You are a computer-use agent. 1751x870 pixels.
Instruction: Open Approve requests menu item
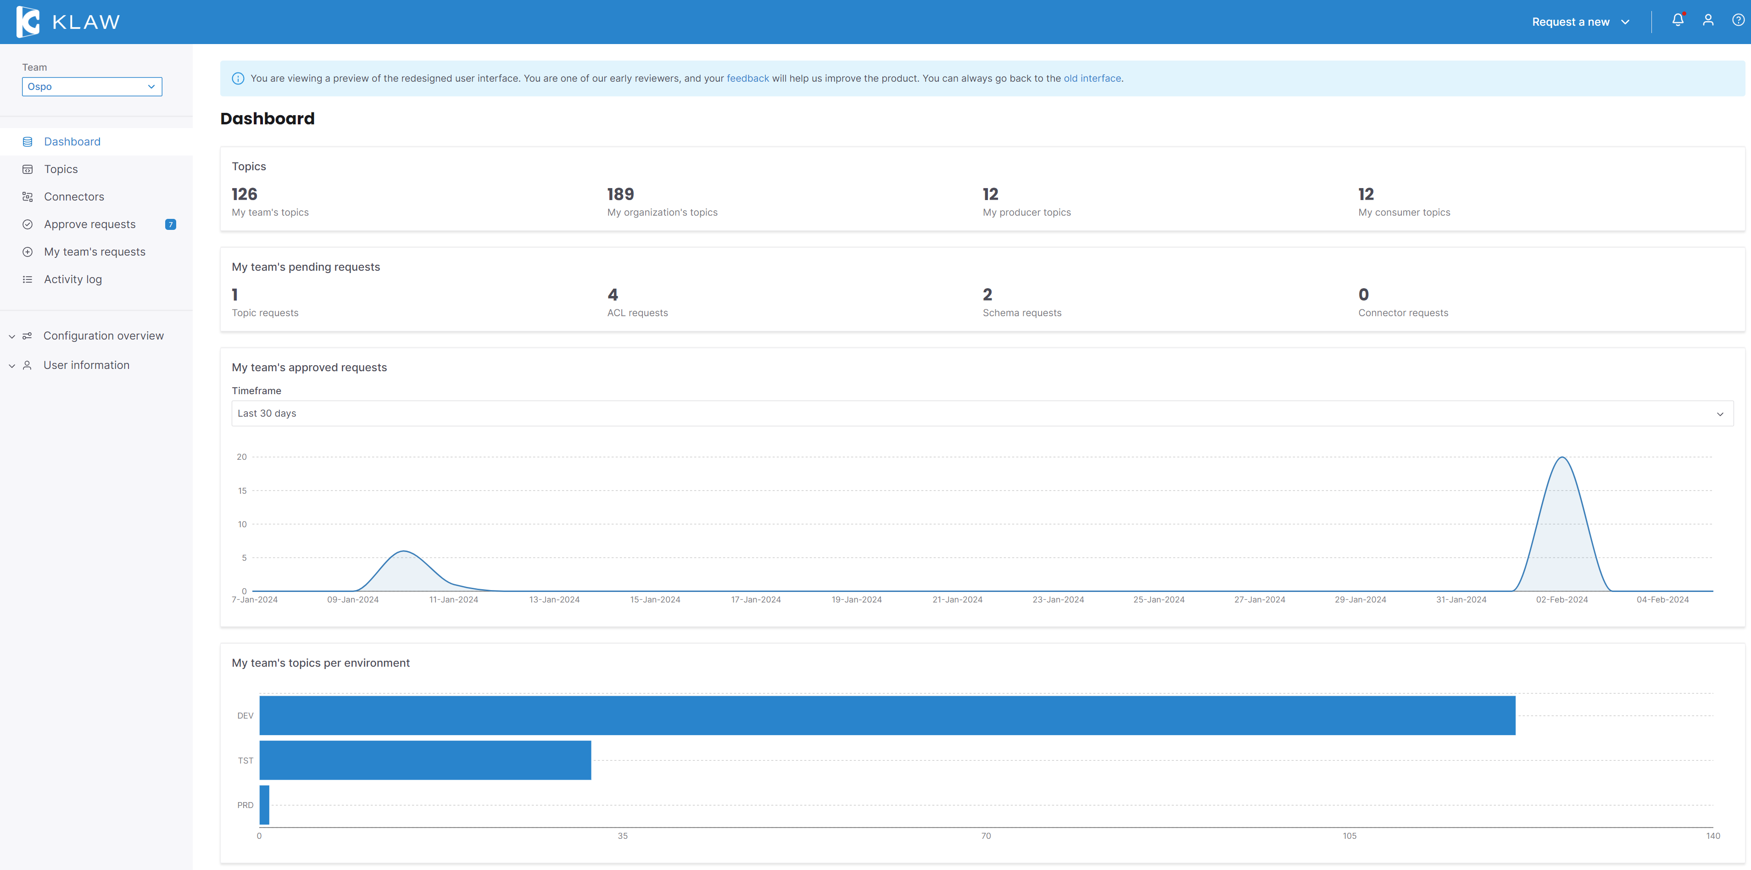(90, 224)
